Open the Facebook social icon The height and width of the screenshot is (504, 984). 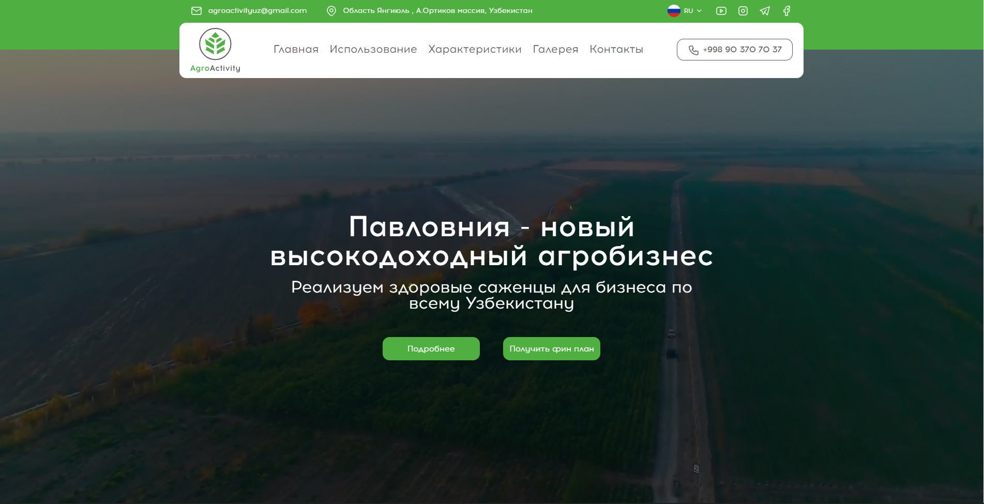pyautogui.click(x=786, y=11)
